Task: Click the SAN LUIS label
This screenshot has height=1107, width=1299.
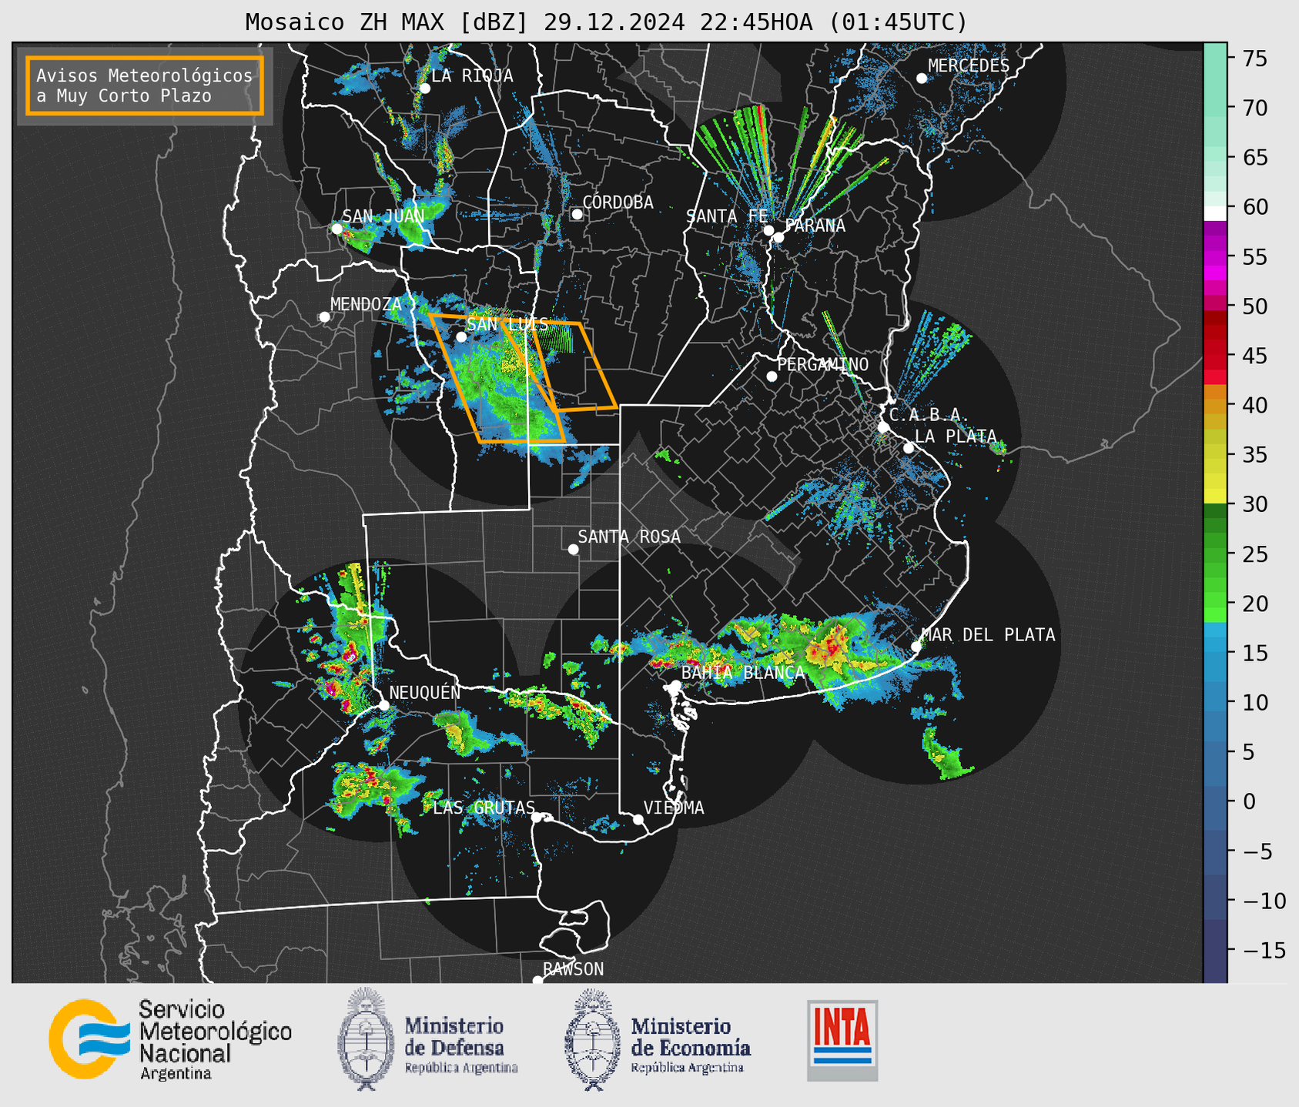Action: click(x=507, y=325)
